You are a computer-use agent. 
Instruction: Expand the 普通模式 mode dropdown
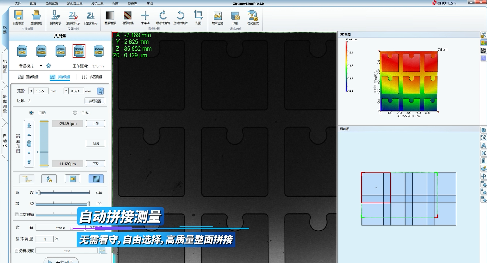coord(41,66)
